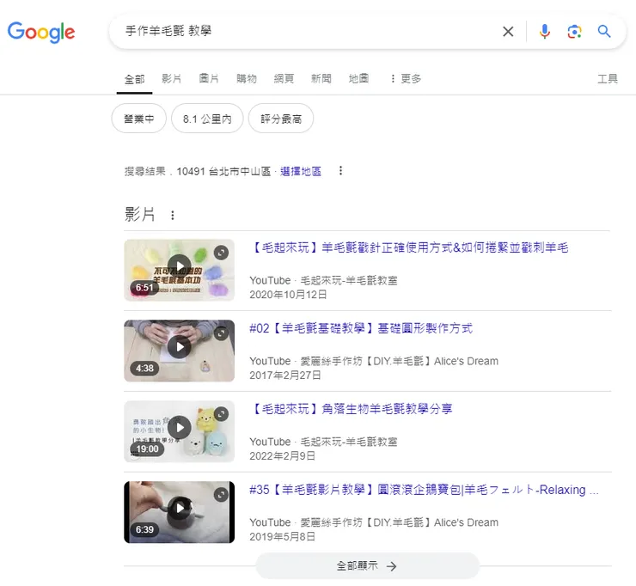Click the magnifier search button
636x586 pixels.
tap(604, 31)
